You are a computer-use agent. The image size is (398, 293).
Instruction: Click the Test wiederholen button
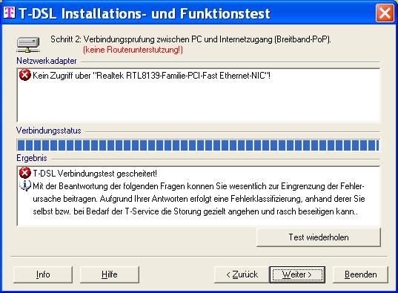click(x=319, y=237)
